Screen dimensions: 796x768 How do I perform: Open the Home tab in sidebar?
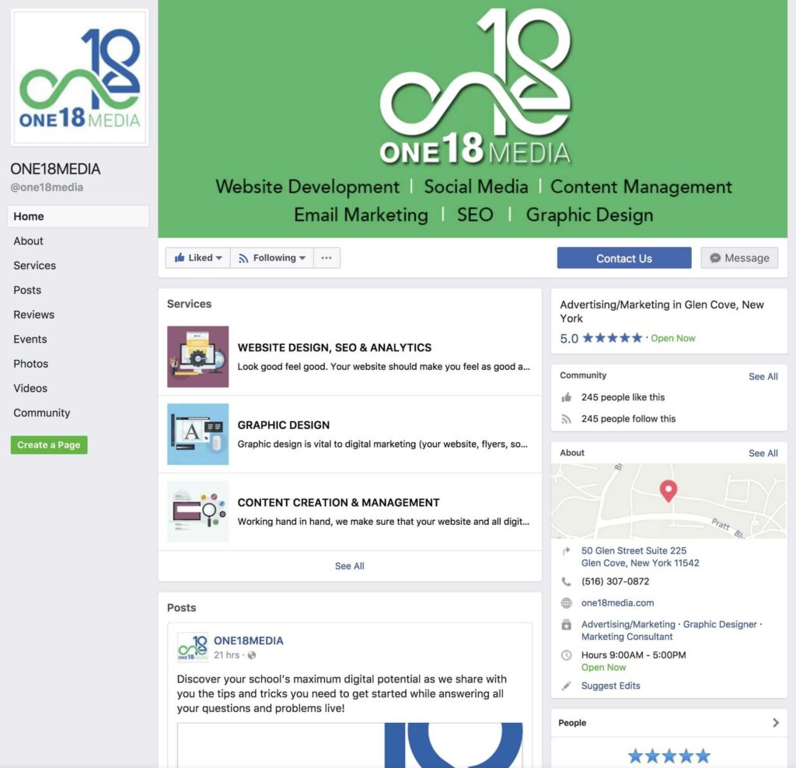coord(79,216)
